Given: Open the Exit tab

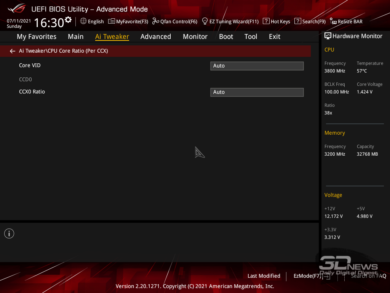Looking at the screenshot, I should pyautogui.click(x=275, y=37).
